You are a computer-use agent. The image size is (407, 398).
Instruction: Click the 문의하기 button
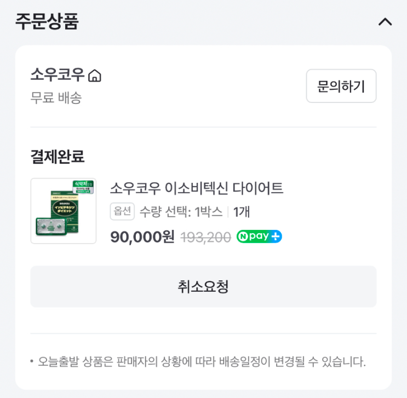[341, 86]
